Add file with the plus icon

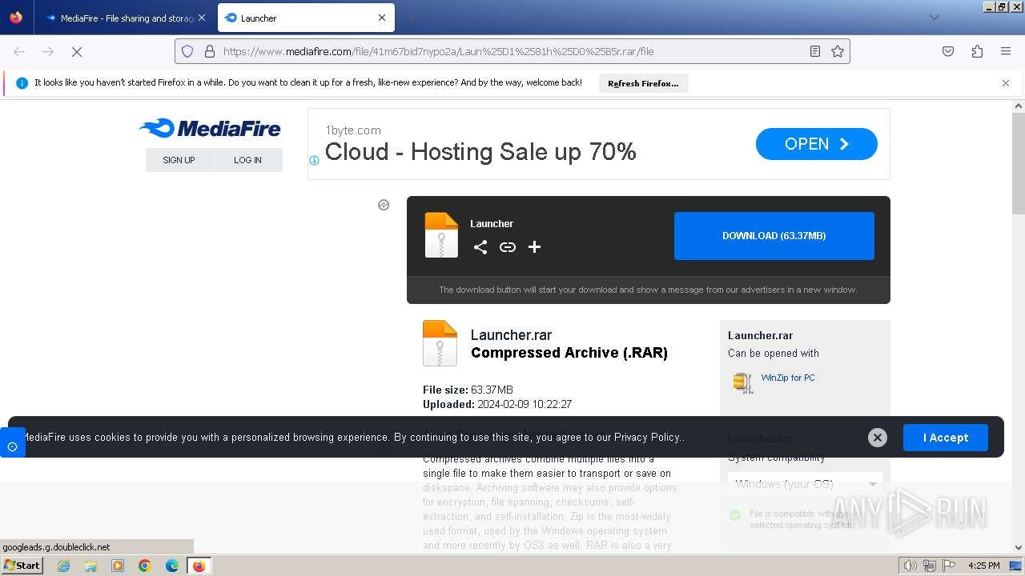tap(534, 247)
